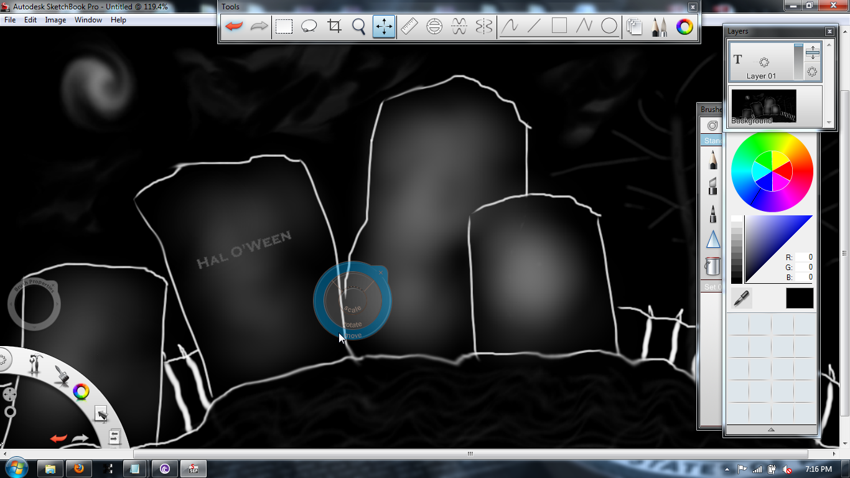Open the Brush palette pencils icon

click(660, 27)
